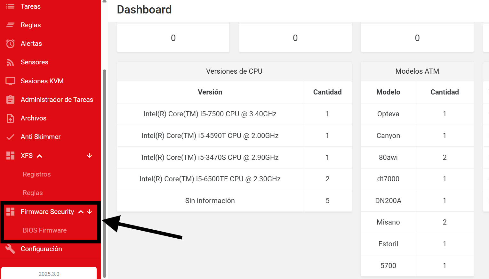Open Reglas under XFS submenu

33,193
